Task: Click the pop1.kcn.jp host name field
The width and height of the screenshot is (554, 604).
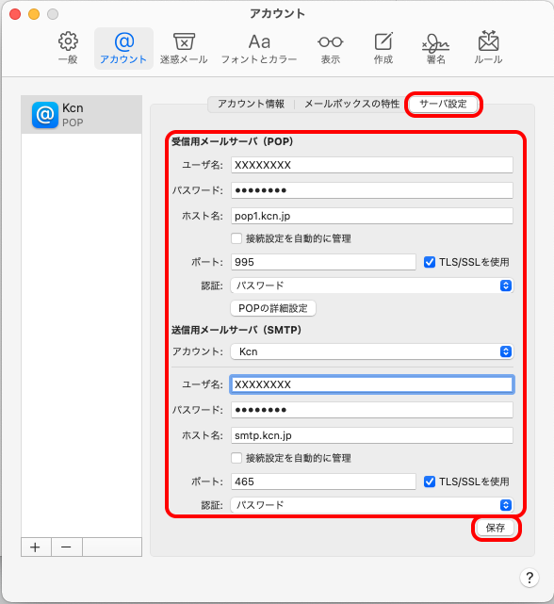Action: [x=372, y=216]
